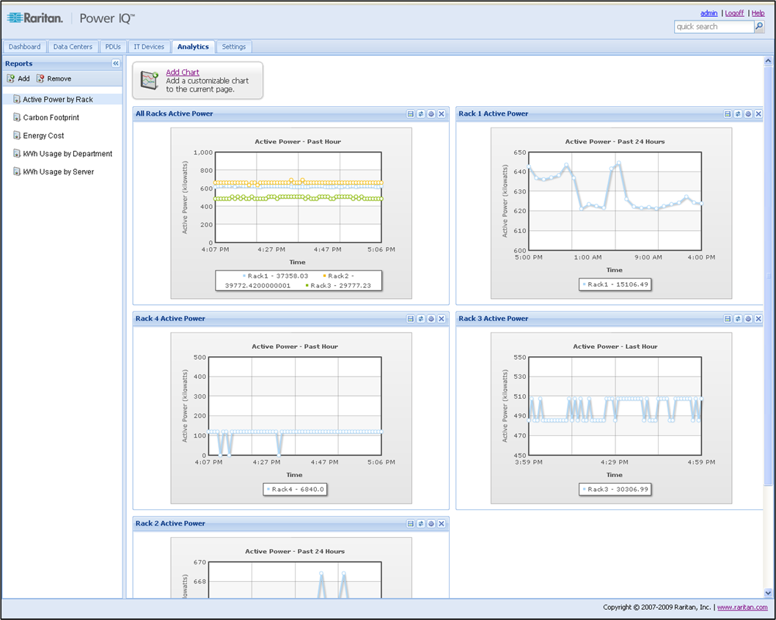Open settings for Rack 4 Active Power chart
Screen dimensions: 776x620
pyautogui.click(x=431, y=319)
